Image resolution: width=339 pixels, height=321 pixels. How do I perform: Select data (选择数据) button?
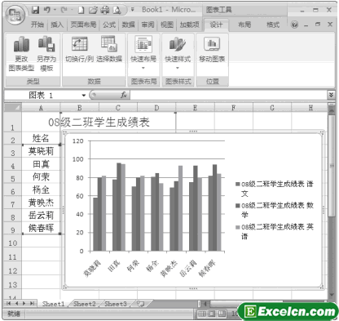(x=109, y=49)
